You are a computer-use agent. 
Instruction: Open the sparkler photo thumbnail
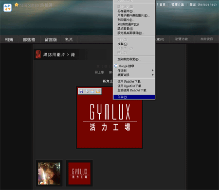49,173
